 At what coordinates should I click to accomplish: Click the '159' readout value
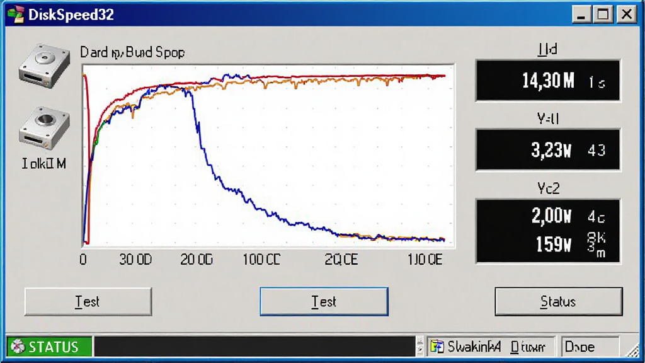(554, 245)
